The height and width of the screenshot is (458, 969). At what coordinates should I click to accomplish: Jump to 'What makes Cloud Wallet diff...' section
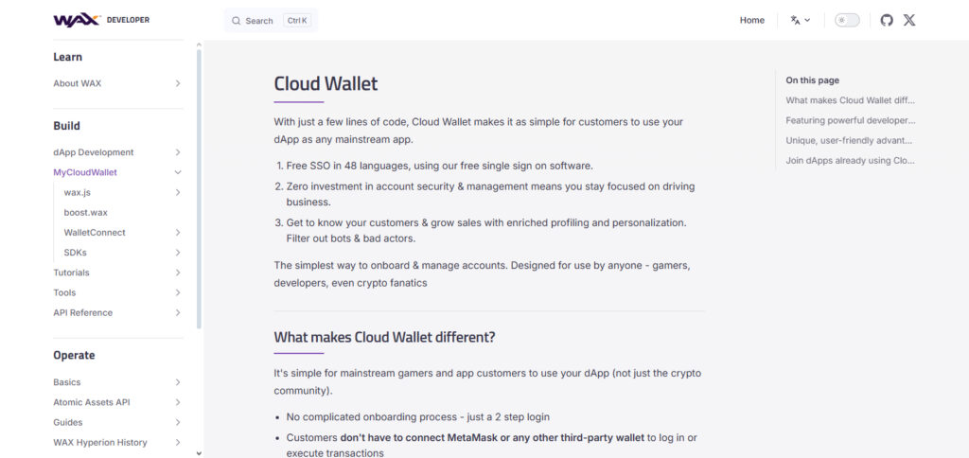click(x=851, y=100)
